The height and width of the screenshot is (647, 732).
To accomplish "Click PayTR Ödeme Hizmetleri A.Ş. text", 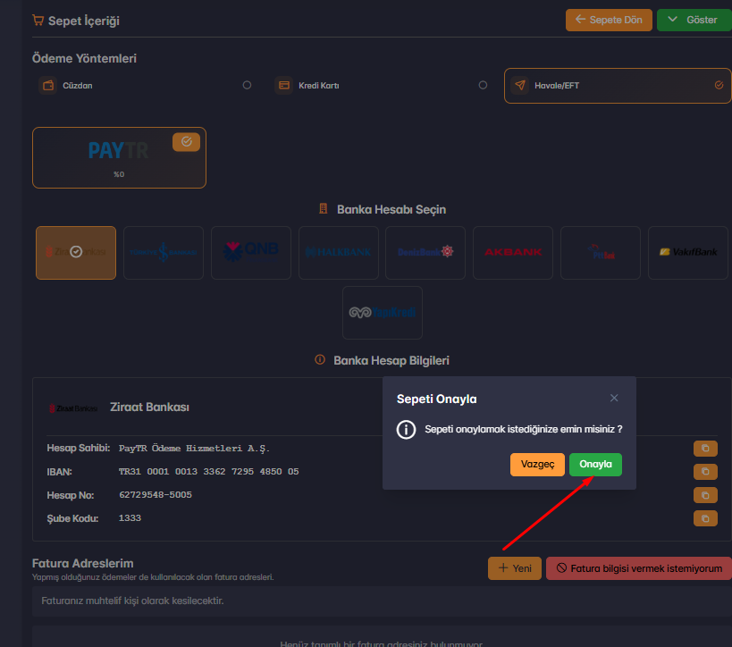I will [194, 449].
